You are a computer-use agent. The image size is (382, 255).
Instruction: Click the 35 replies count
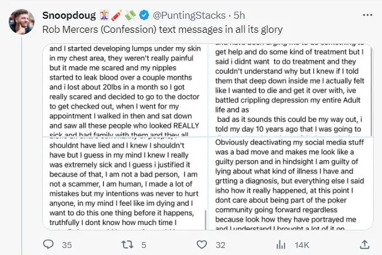tap(67, 244)
